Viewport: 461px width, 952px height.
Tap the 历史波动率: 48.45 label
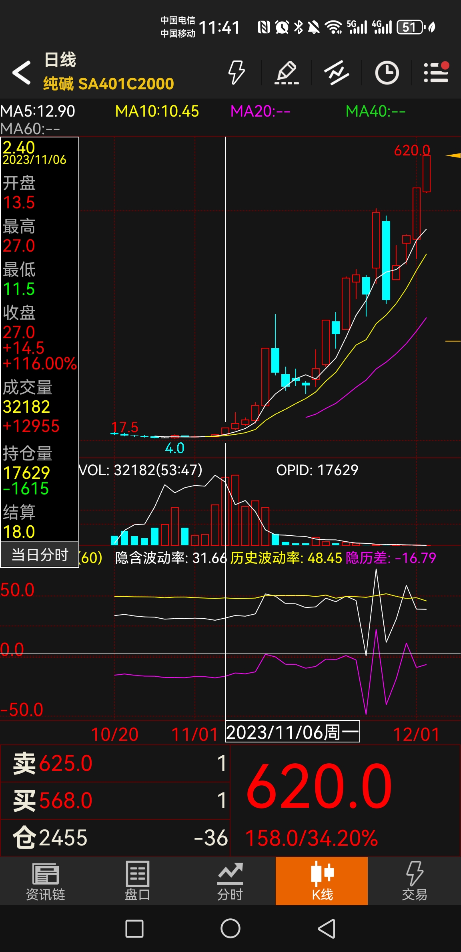coord(286,557)
